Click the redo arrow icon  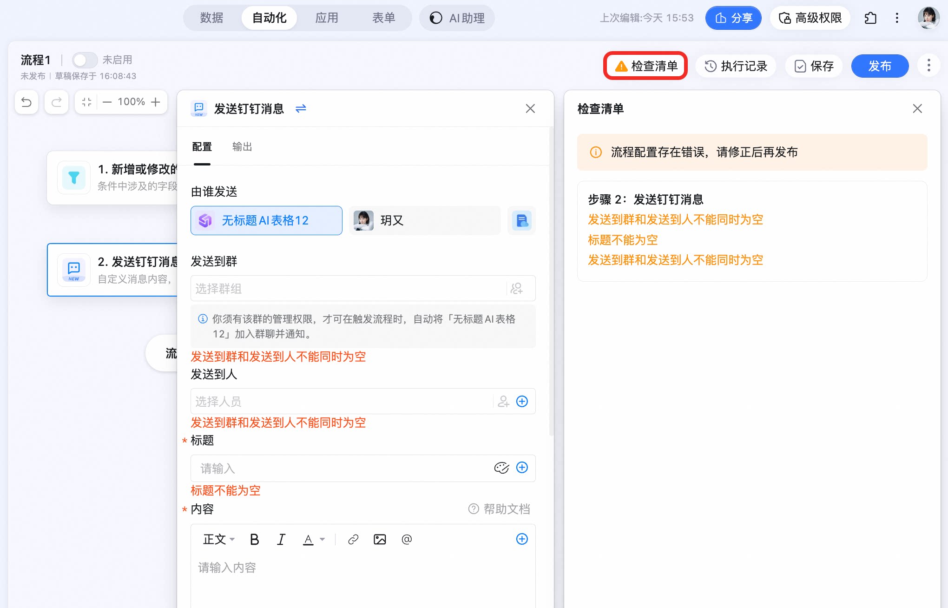56,102
